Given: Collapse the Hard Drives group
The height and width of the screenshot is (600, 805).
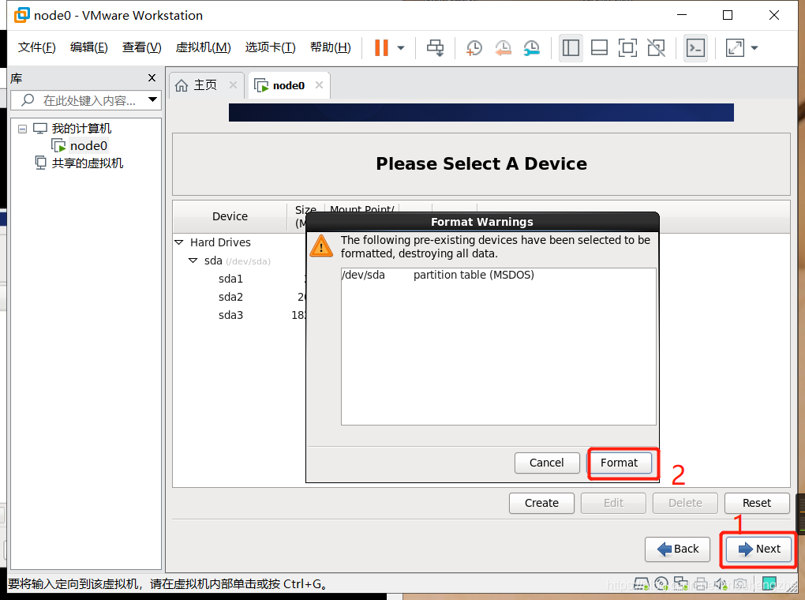Looking at the screenshot, I should 179,242.
